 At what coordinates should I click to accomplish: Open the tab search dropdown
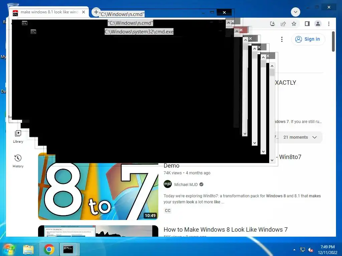(295, 12)
